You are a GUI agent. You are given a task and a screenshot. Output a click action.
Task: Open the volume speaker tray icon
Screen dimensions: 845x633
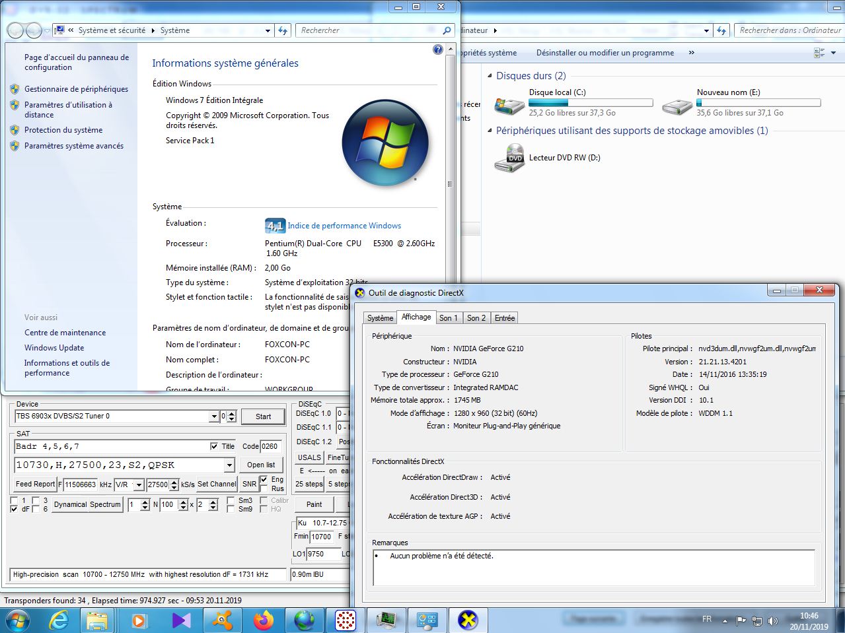pyautogui.click(x=773, y=621)
